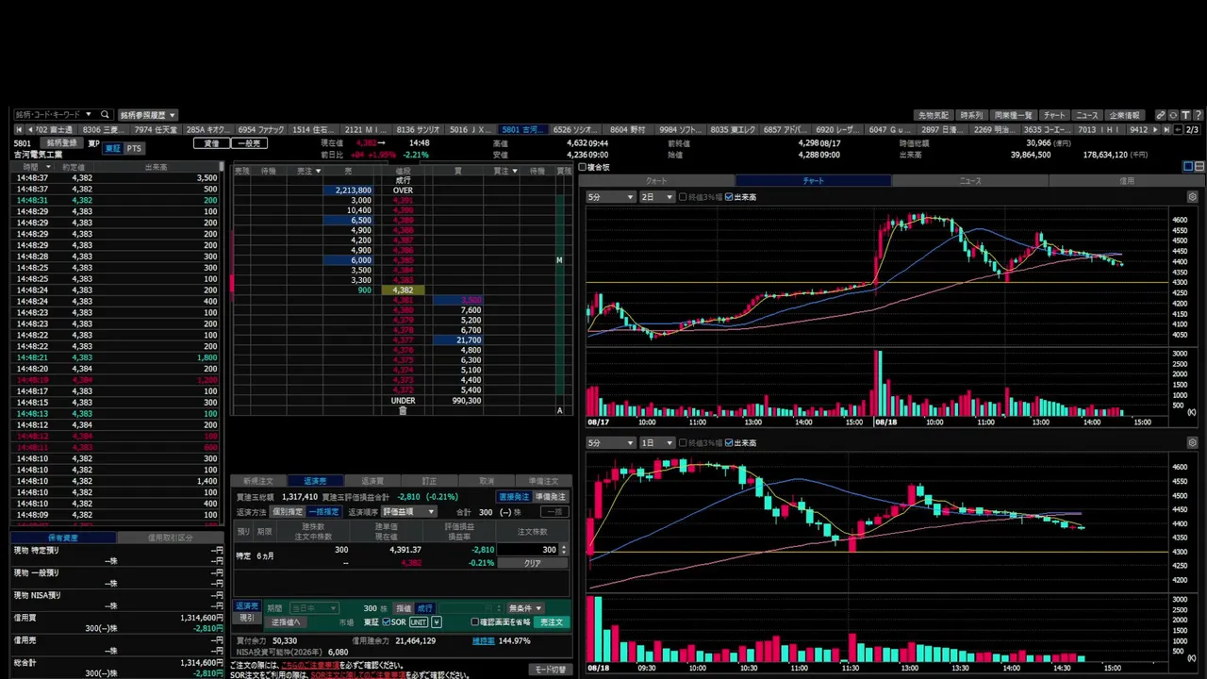Open the 評価益順 repayment order dropdown
This screenshot has height=679, width=1207.
[408, 512]
